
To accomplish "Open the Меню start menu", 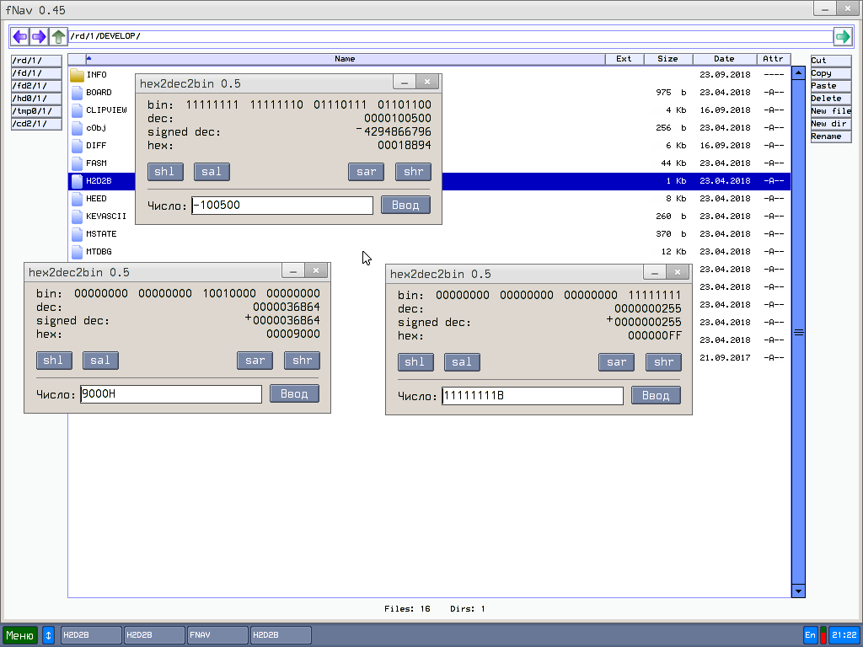I will (20, 635).
